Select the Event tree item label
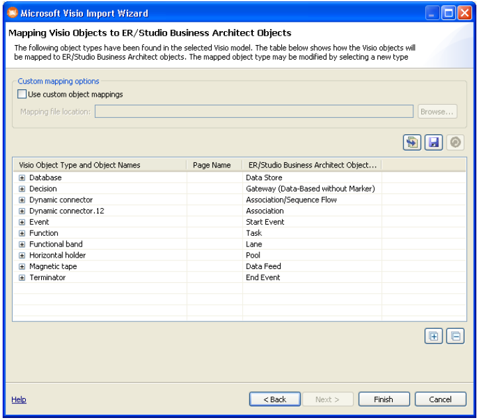The width and height of the screenshot is (477, 420). (x=39, y=222)
